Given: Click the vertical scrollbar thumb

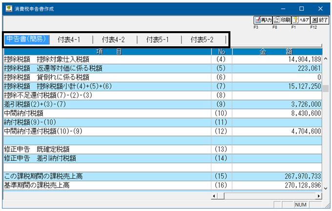Looking at the screenshot, I should (326, 89).
